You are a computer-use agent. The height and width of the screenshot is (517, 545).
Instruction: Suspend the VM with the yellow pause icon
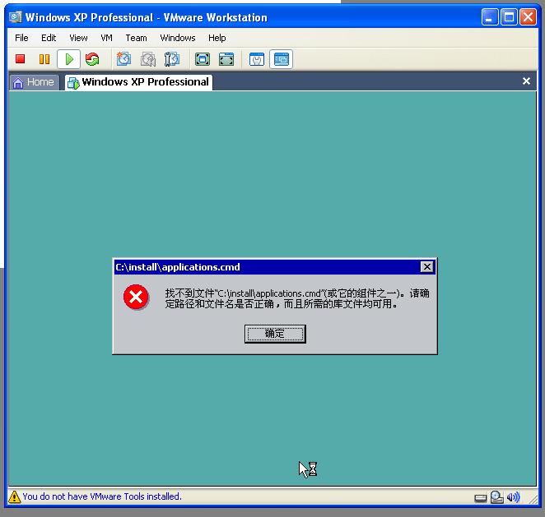click(x=44, y=59)
